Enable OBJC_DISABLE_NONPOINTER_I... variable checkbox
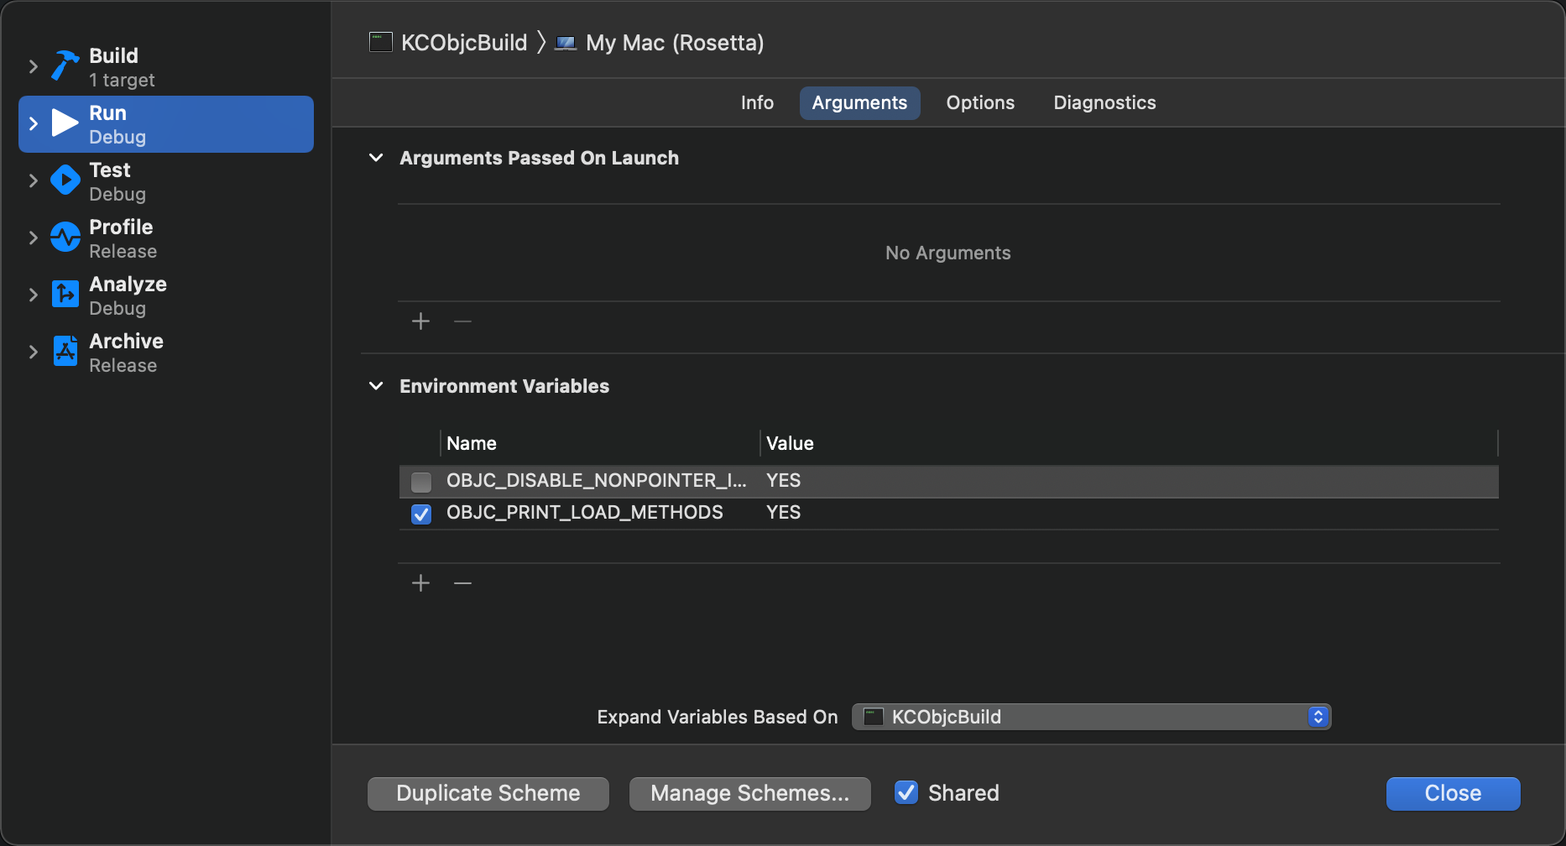The image size is (1566, 846). 421,482
